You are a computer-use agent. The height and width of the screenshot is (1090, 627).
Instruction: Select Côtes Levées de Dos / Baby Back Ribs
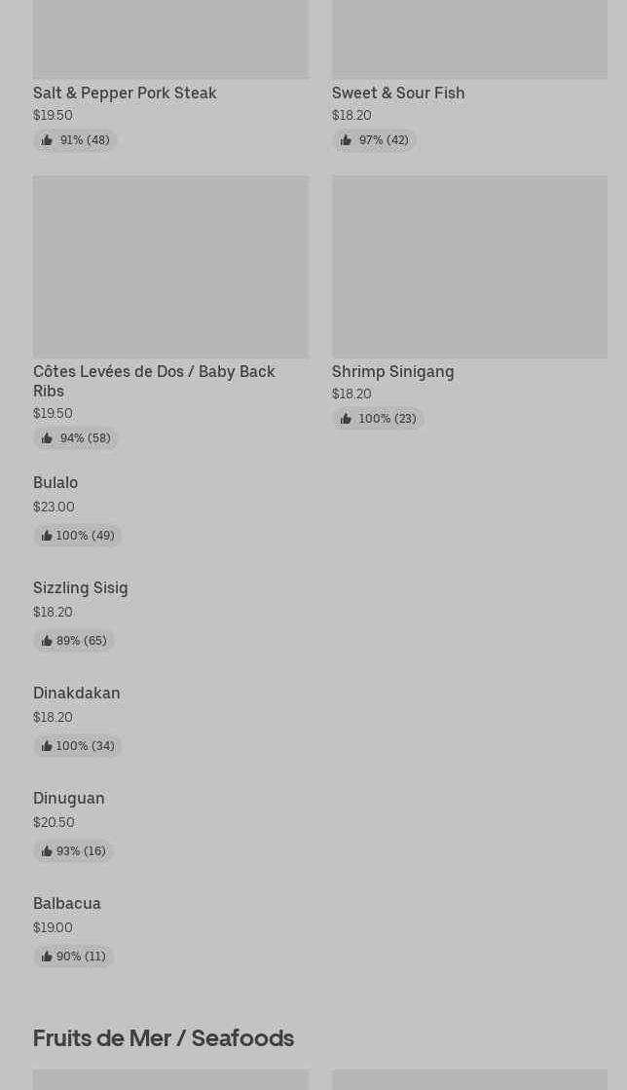pyautogui.click(x=154, y=381)
